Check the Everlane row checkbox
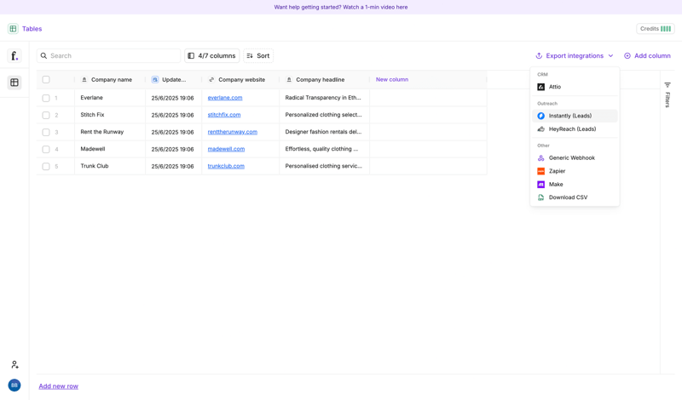Image resolution: width=682 pixels, height=400 pixels. pyautogui.click(x=46, y=98)
